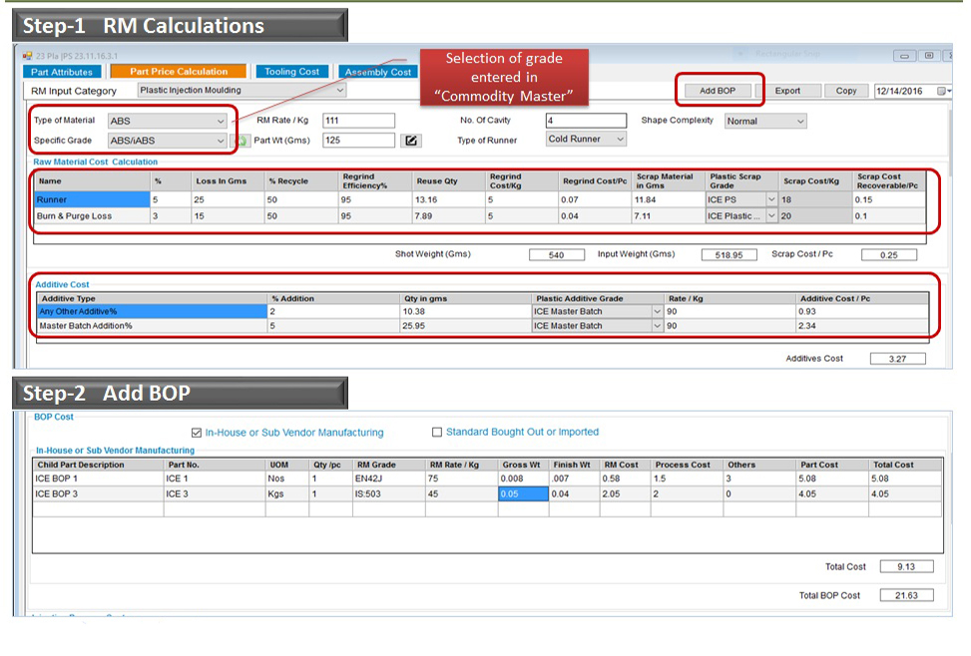The height and width of the screenshot is (656, 971).
Task: Click the No. Of Cavity input field
Action: click(586, 121)
